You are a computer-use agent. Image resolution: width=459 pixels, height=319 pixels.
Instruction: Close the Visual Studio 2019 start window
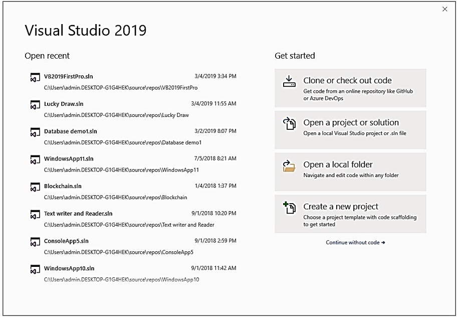(444, 10)
